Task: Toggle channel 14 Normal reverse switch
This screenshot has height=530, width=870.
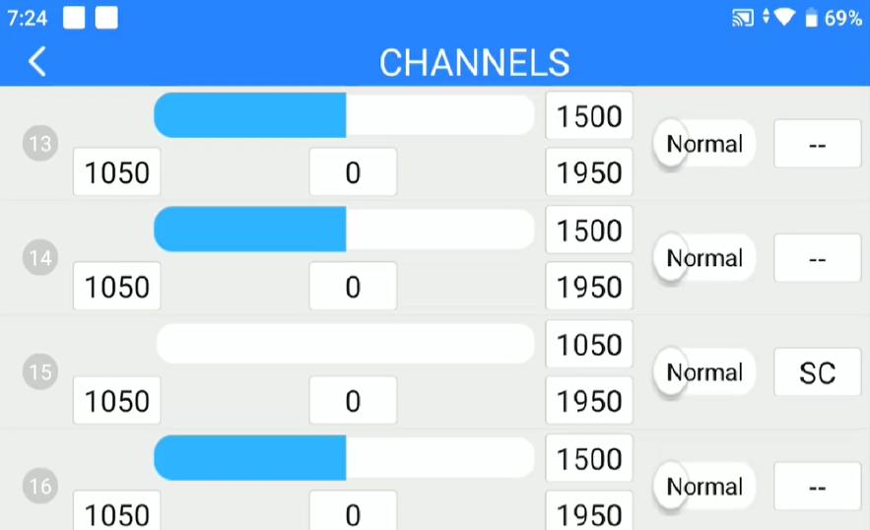Action: 703,258
